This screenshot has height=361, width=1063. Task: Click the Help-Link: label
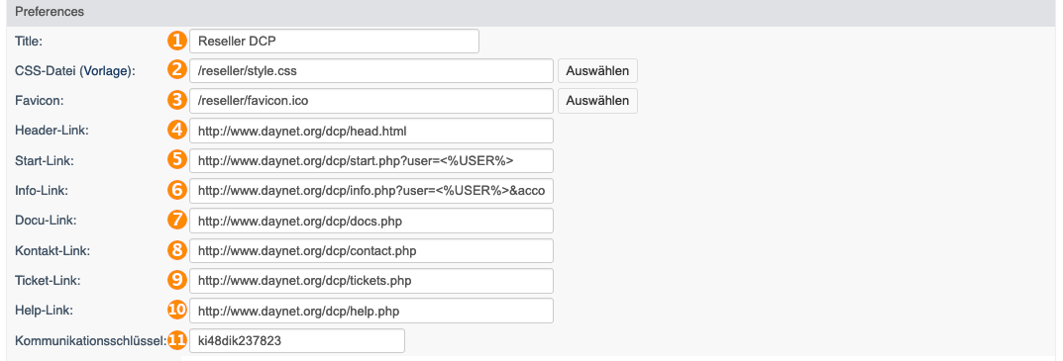44,311
